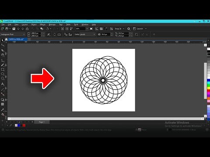Pick the red swatch in document palette
This screenshot has height=157, width=210.
tap(24, 125)
